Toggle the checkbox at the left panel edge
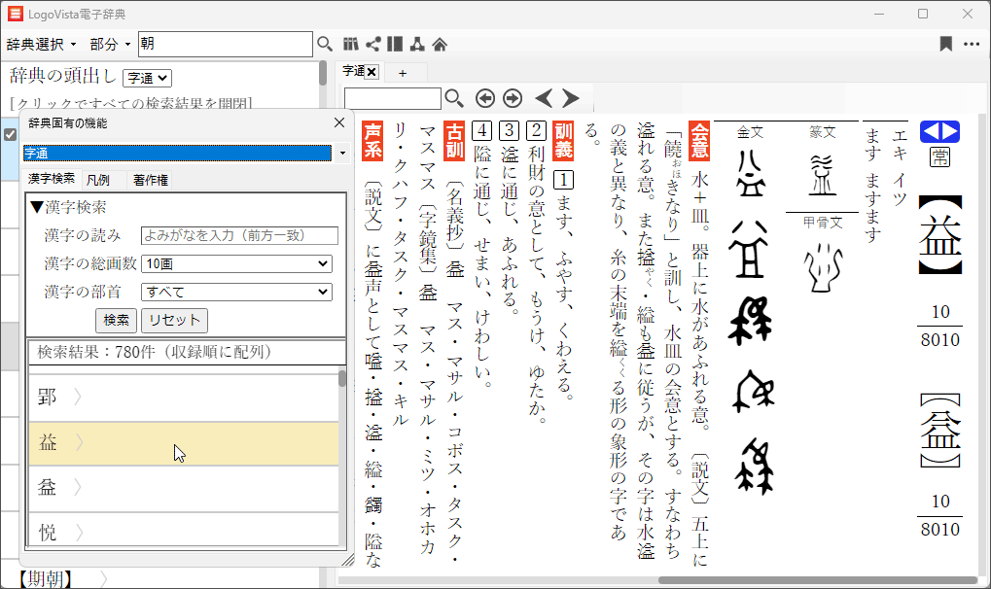The width and height of the screenshot is (991, 589). (11, 135)
